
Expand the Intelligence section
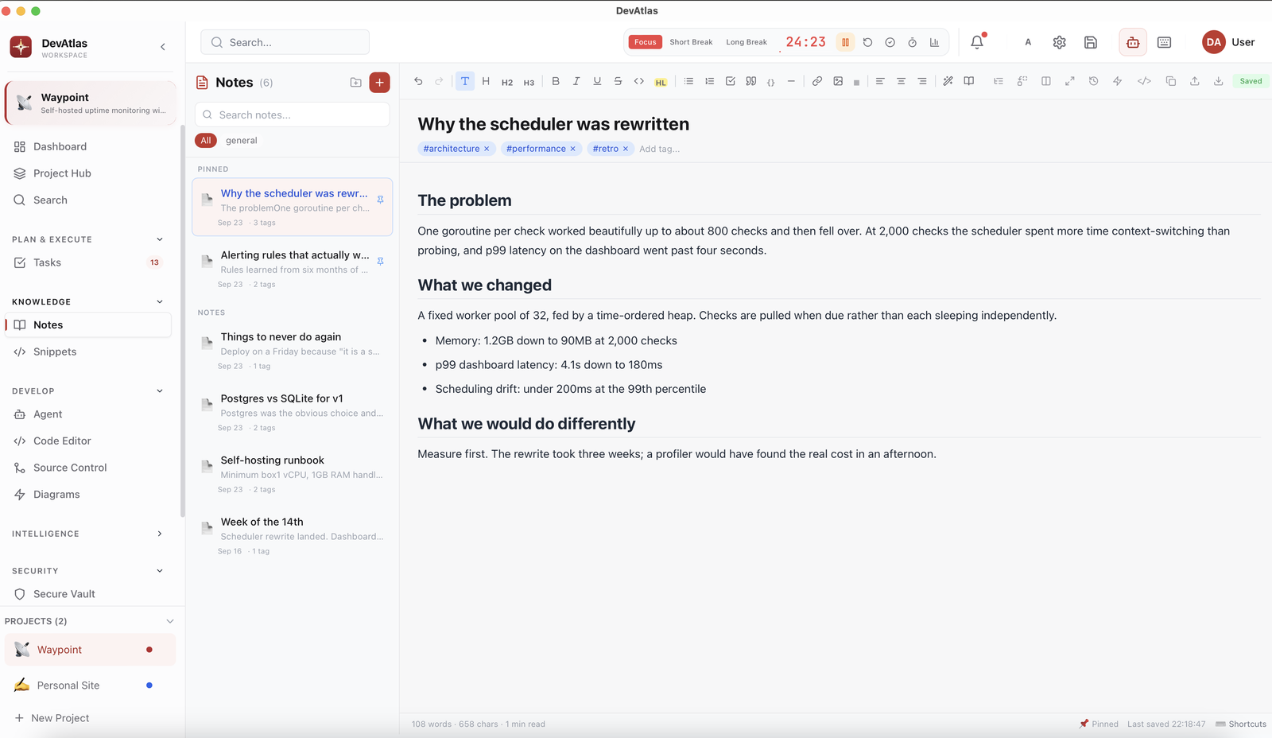coord(160,534)
